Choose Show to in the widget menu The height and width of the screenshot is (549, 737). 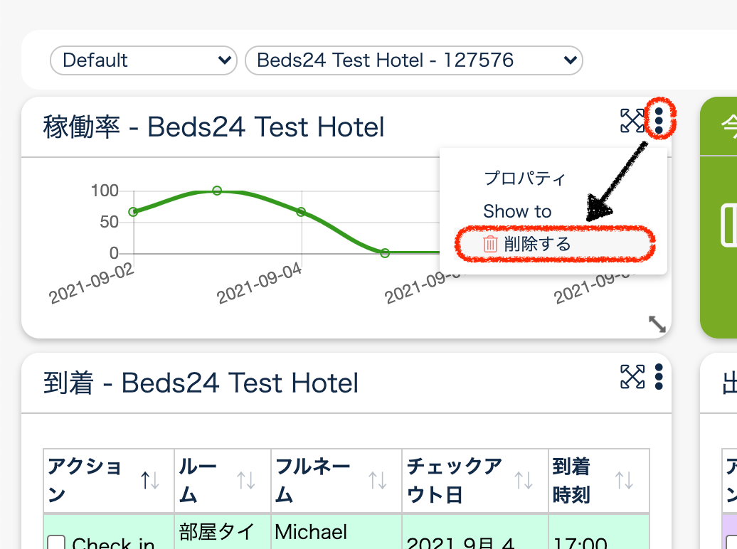pyautogui.click(x=517, y=211)
